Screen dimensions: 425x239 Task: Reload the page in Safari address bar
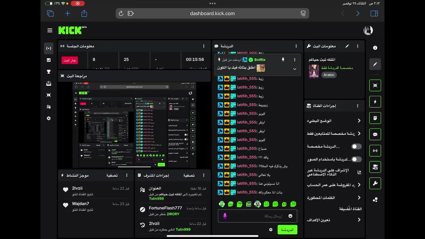[121, 14]
